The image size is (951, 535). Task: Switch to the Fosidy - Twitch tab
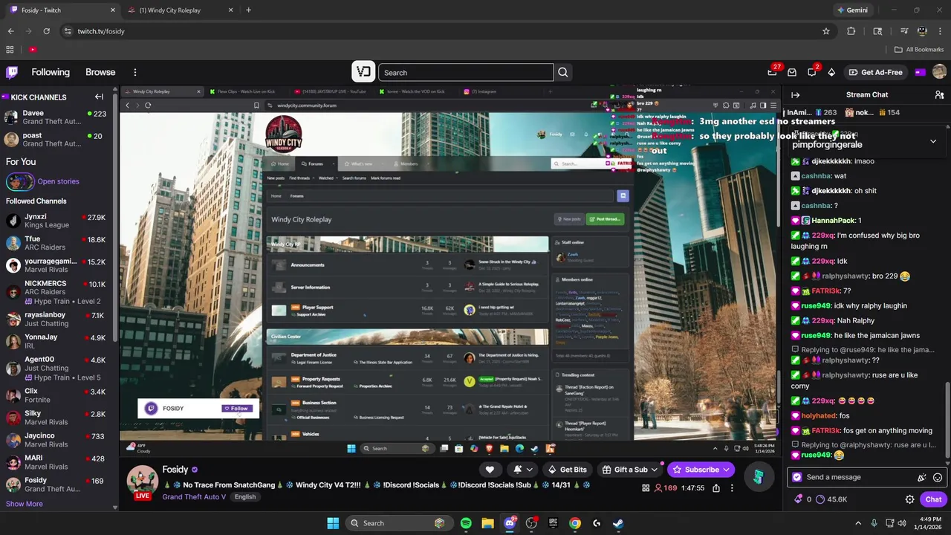62,10
